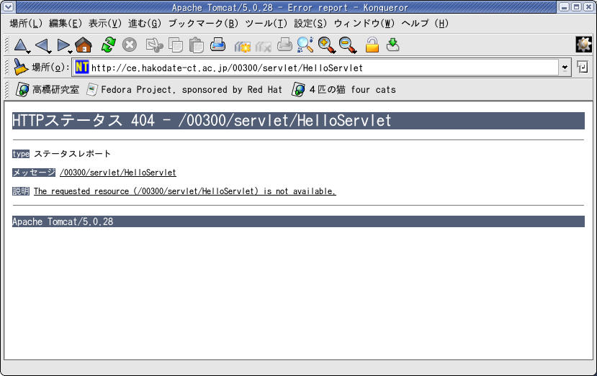Open the Home page icon
Viewport: 597px width, 376px height.
[x=84, y=45]
